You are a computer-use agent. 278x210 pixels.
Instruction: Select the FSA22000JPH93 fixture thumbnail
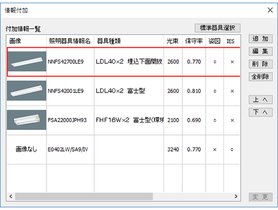tap(27, 120)
